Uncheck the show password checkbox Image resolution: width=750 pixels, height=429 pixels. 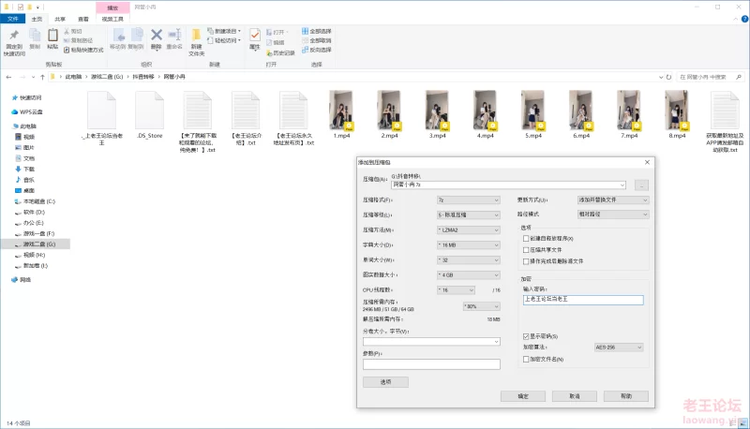pos(526,336)
